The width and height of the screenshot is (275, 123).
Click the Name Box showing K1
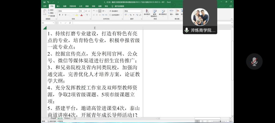click(47, 23)
